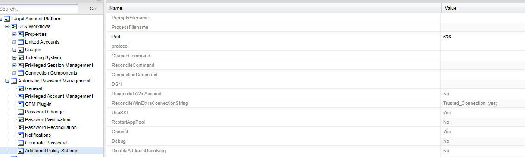Expand the Privileged Session Management node
The image size is (525, 157).
(x=14, y=65)
